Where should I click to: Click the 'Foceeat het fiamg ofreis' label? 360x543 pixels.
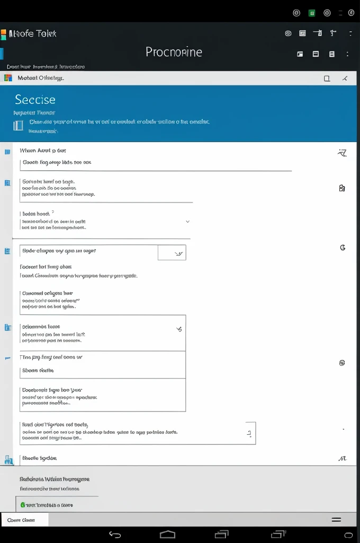pos(46,267)
